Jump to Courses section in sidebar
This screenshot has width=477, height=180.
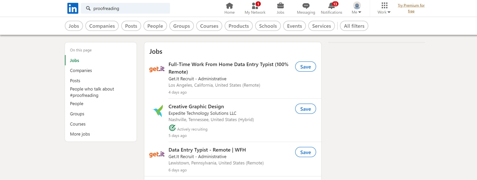click(x=78, y=124)
